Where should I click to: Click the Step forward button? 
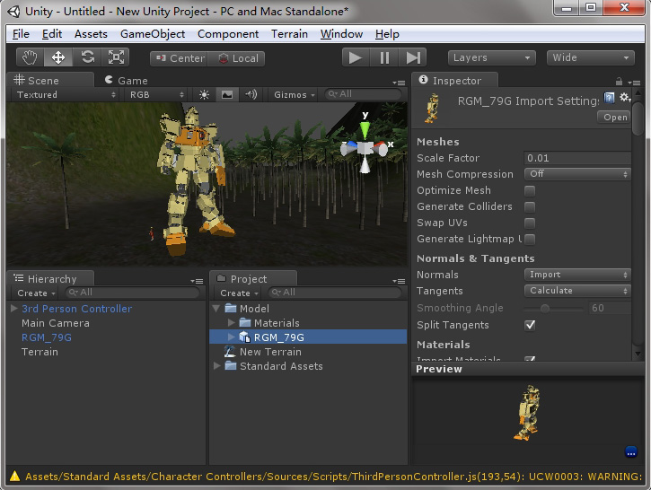(x=413, y=57)
